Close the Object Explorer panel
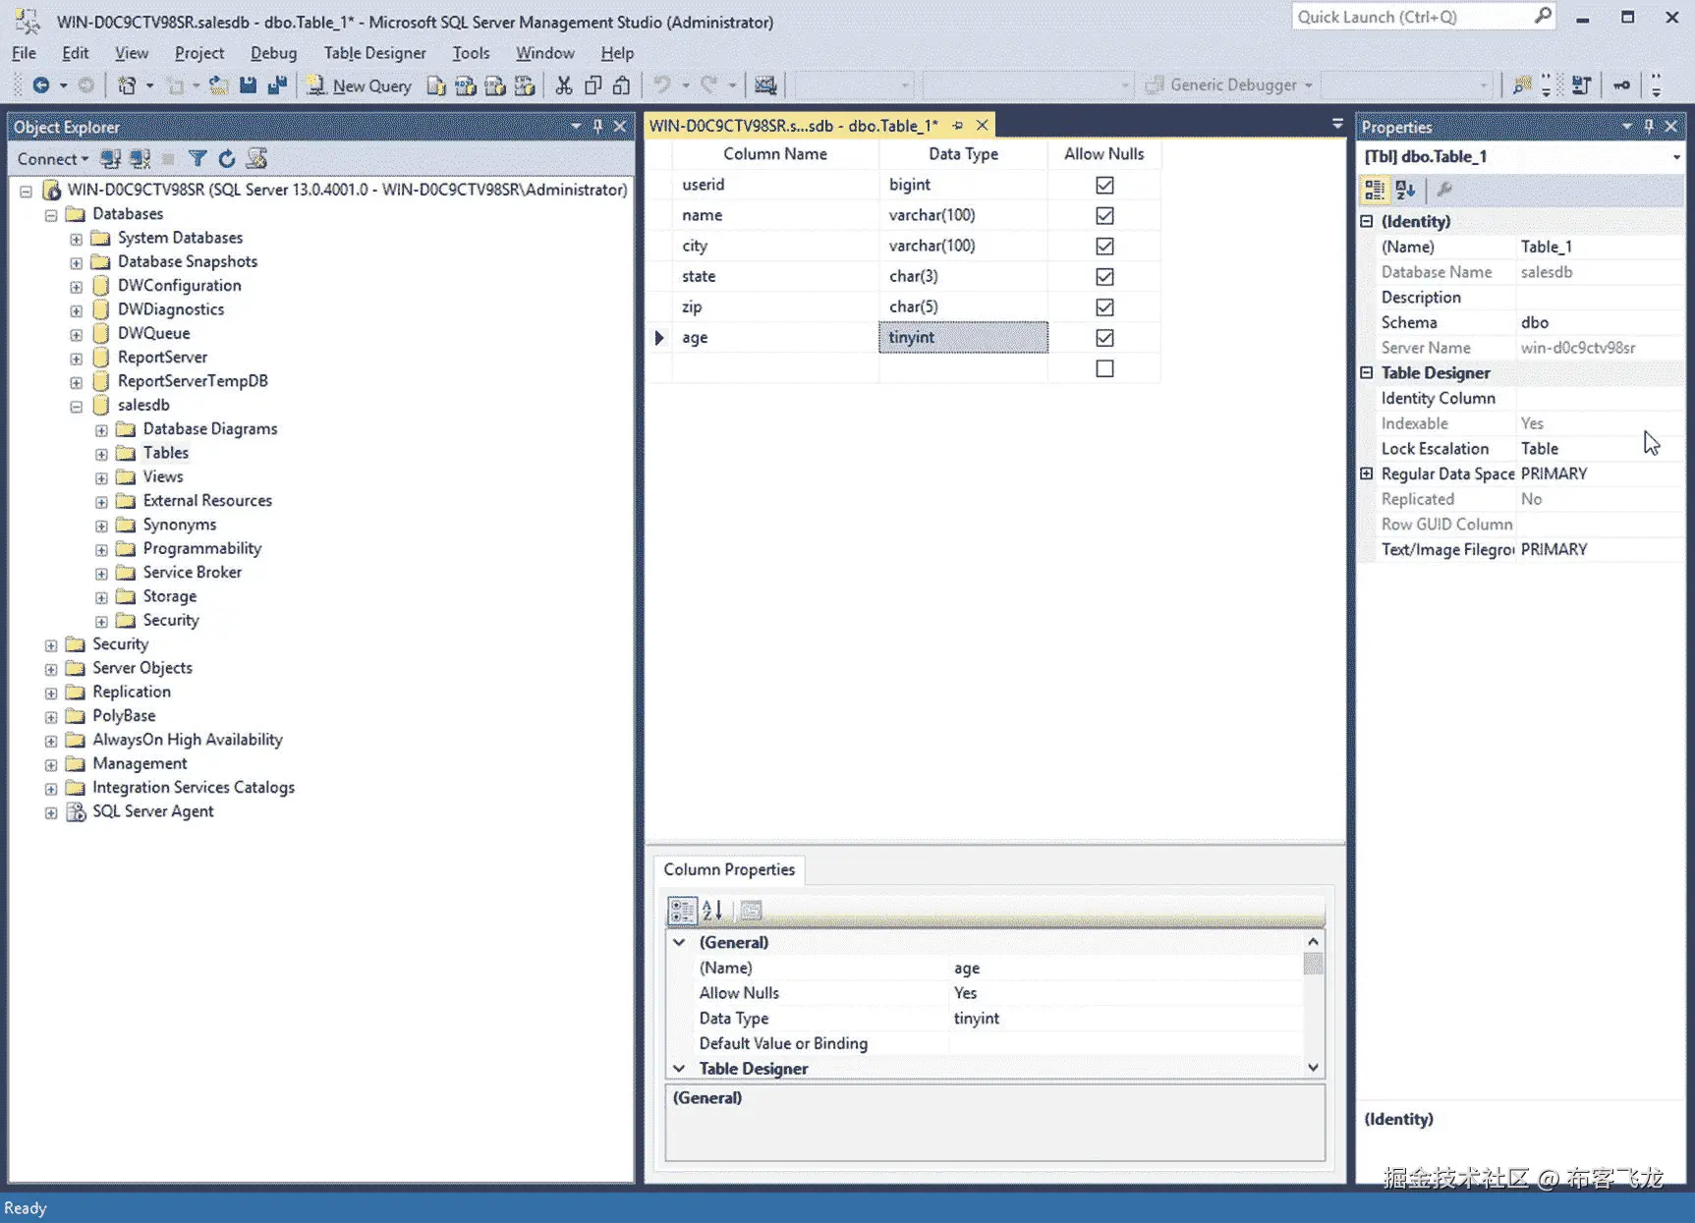 coord(620,126)
